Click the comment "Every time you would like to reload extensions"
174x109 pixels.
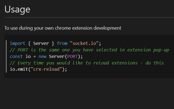pos(87,63)
